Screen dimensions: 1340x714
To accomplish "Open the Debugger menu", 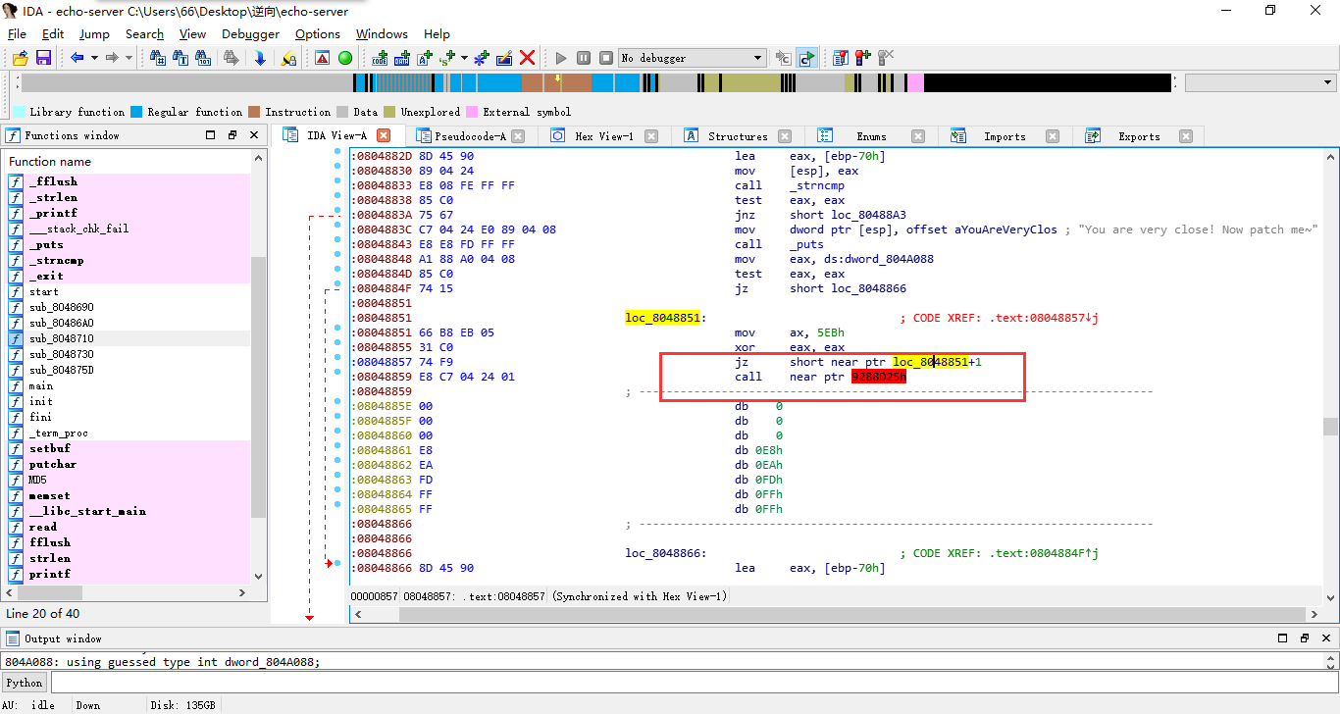I will (249, 33).
